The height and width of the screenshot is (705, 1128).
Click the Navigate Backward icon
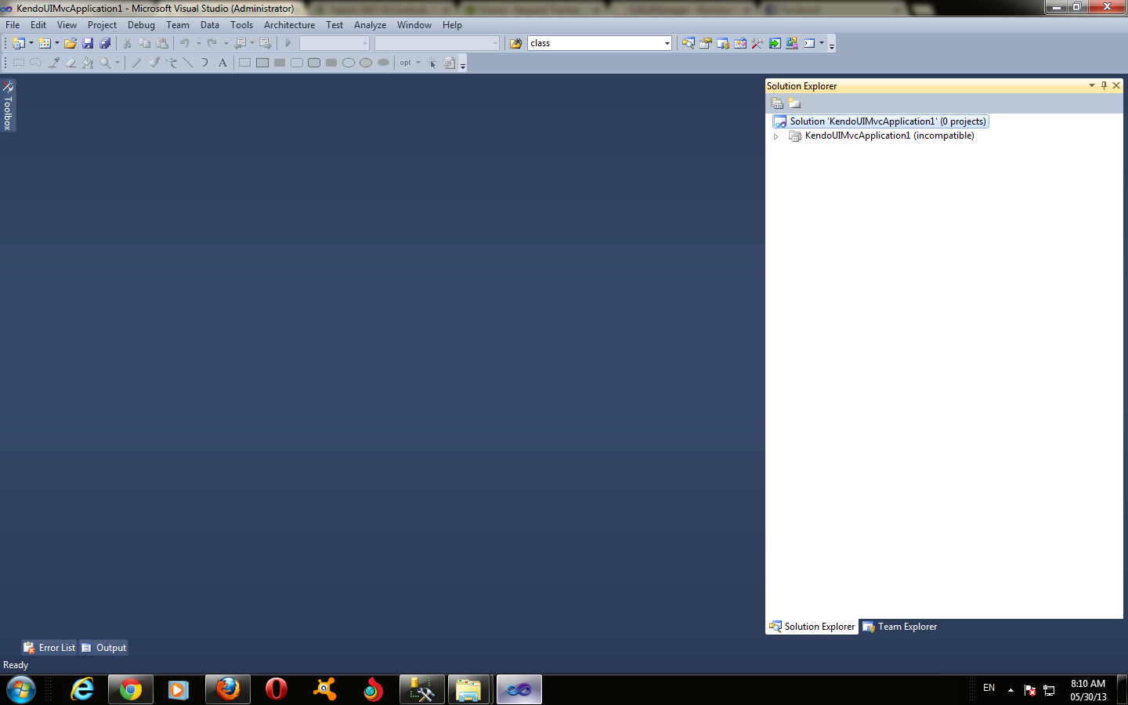tap(240, 43)
